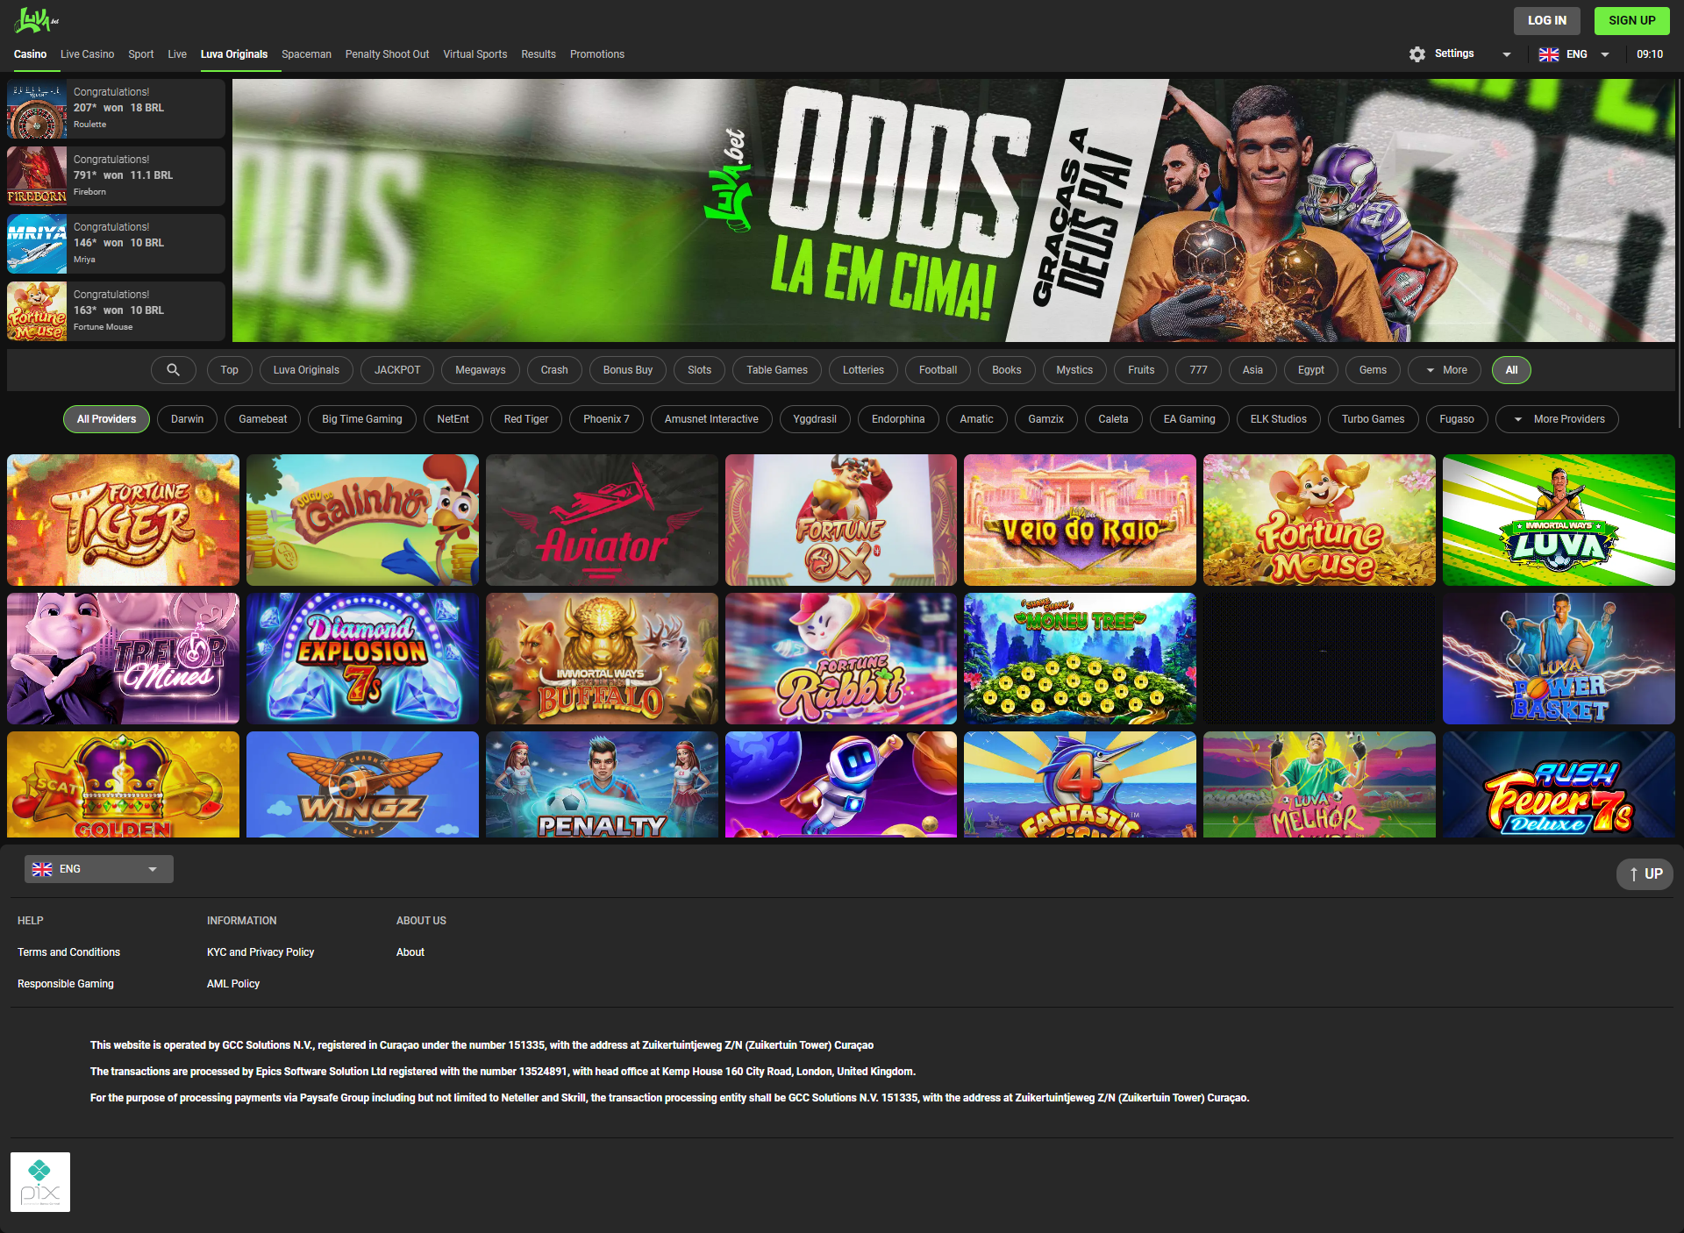
Task: Click the Settings gear icon
Action: [1416, 54]
